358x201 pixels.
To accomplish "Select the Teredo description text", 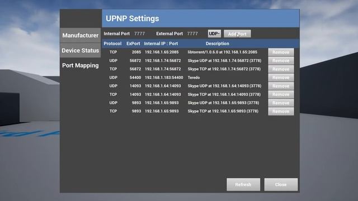I will click(x=194, y=78).
